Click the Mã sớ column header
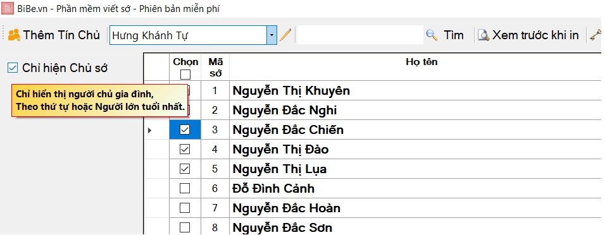Screen dimensions: 605x235 pos(215,68)
